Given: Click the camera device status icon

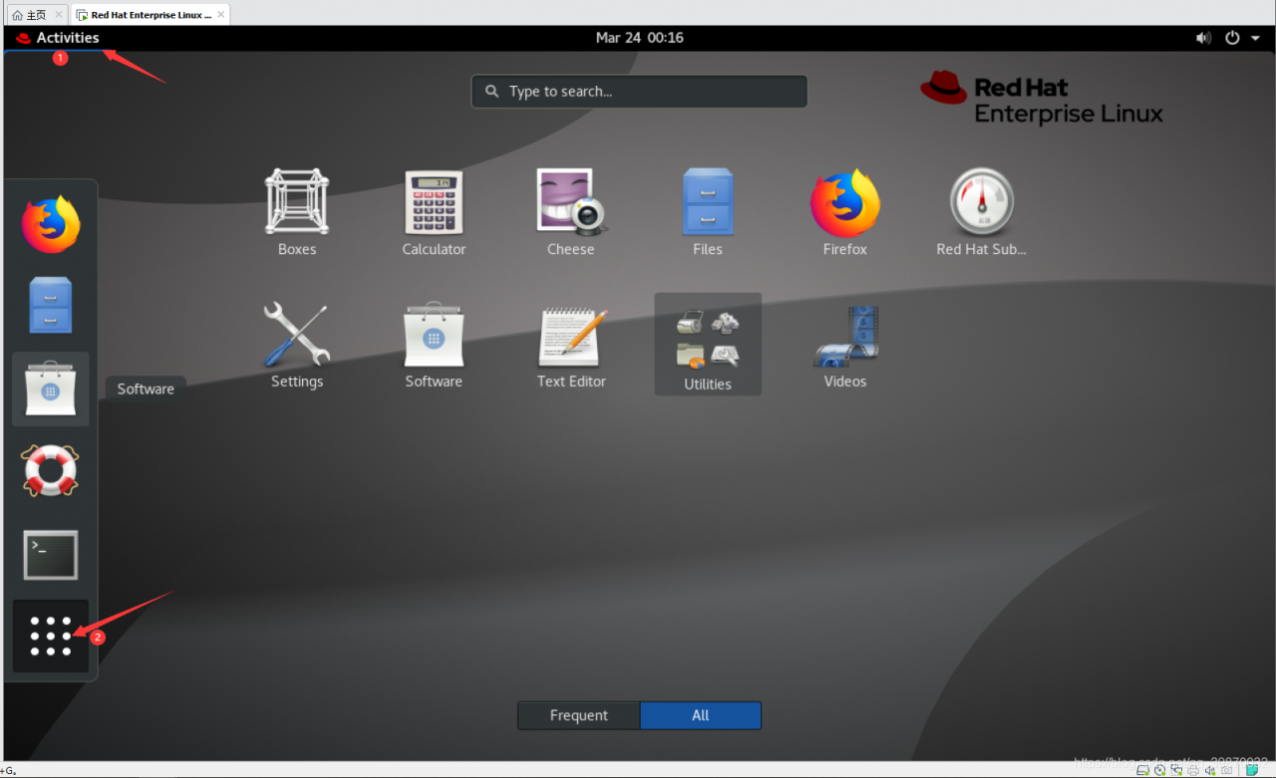Looking at the screenshot, I should (1227, 770).
